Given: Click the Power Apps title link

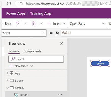Looking at the screenshot, I should point(16,13).
